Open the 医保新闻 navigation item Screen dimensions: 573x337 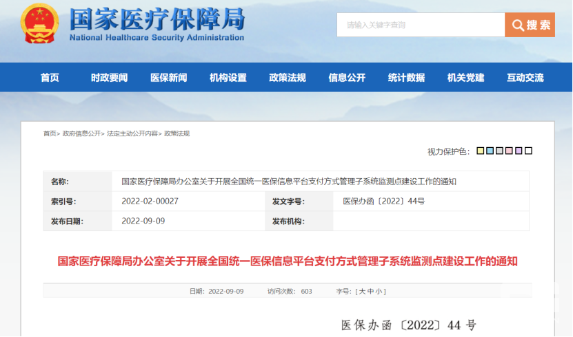[x=168, y=78]
